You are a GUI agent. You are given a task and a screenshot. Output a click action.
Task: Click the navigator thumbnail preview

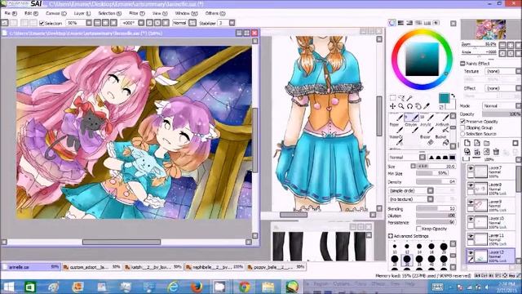tap(491, 29)
